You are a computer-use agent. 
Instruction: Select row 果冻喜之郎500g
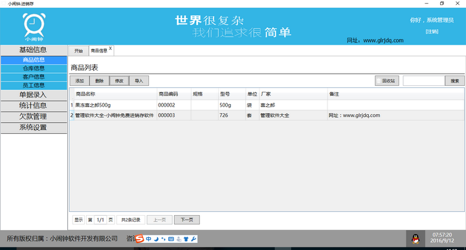click(267, 105)
